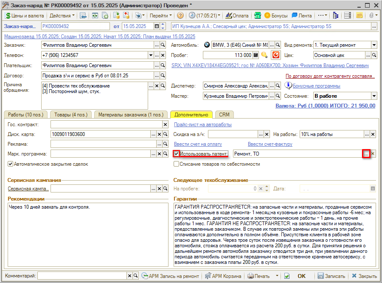Viewport: 382px width, 283px height.
Task: Expand the Вид ремонта dropdown
Action: coord(374,45)
